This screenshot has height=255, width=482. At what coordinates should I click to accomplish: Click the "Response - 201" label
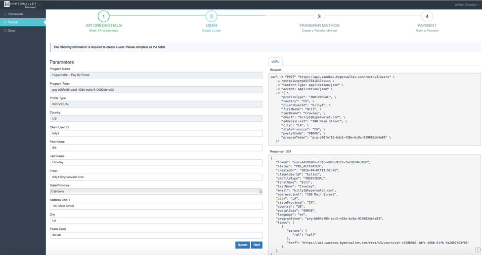click(280, 151)
